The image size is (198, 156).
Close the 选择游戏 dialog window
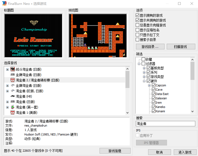(x=192, y=4)
